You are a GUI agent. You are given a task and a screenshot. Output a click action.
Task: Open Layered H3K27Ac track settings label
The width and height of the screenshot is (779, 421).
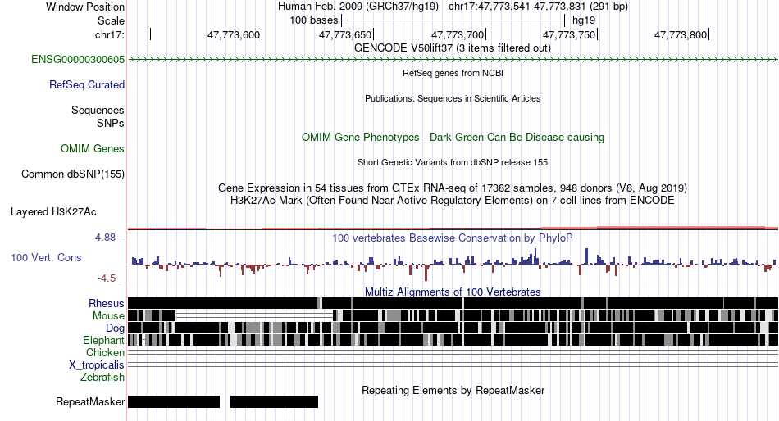pyautogui.click(x=53, y=212)
